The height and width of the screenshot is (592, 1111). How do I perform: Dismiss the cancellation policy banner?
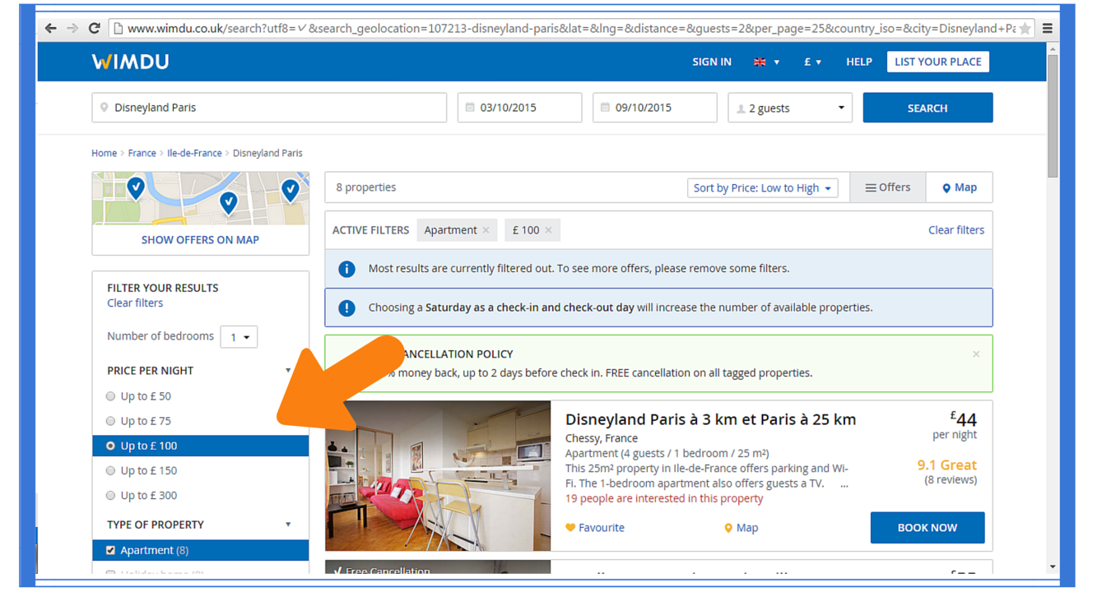tap(976, 354)
